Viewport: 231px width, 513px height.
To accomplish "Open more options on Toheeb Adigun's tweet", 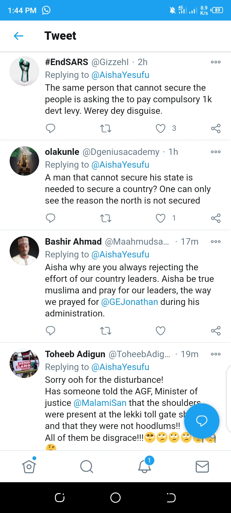I will click(x=216, y=354).
